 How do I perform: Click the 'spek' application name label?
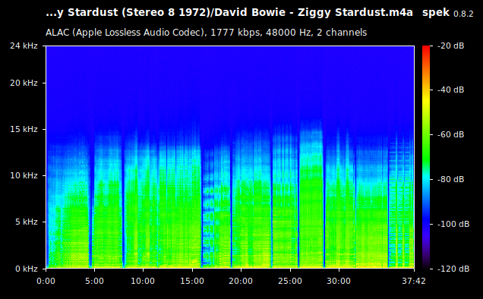pyautogui.click(x=436, y=13)
